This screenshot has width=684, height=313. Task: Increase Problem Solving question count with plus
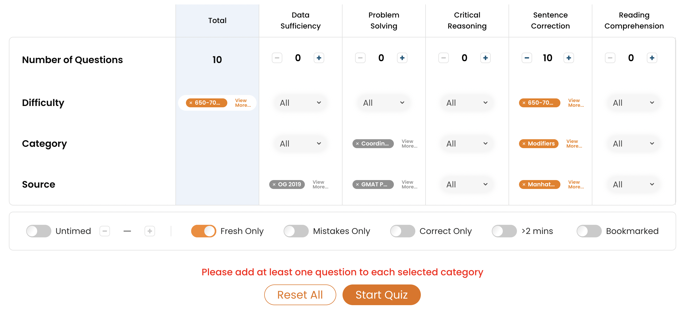402,58
